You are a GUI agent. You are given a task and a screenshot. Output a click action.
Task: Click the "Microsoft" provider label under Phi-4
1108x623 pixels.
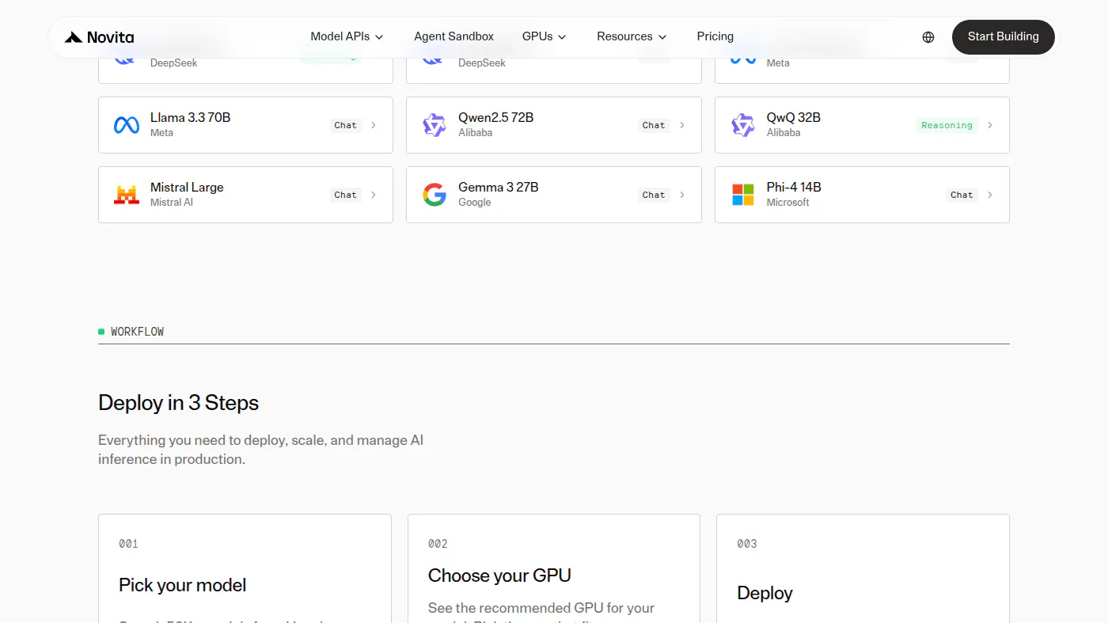(787, 202)
